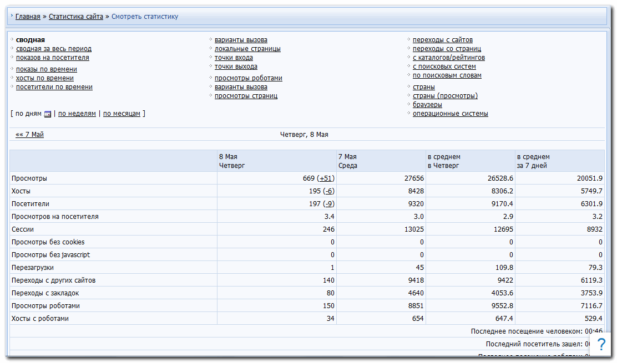Switch grouping to по месяцам
The width and height of the screenshot is (617, 363).
coord(122,114)
